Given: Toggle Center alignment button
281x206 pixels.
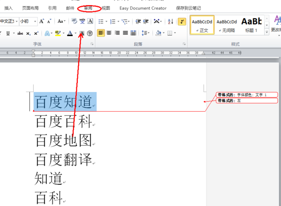Looking at the screenshot, I should [109, 33].
